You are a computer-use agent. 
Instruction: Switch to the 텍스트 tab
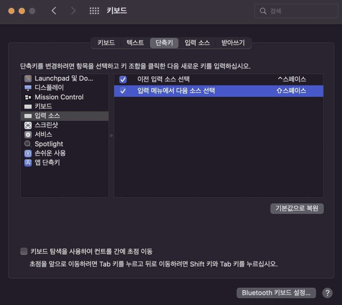pyautogui.click(x=135, y=43)
